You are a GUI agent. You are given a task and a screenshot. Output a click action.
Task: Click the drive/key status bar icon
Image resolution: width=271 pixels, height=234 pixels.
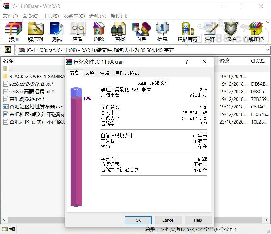click(8, 229)
